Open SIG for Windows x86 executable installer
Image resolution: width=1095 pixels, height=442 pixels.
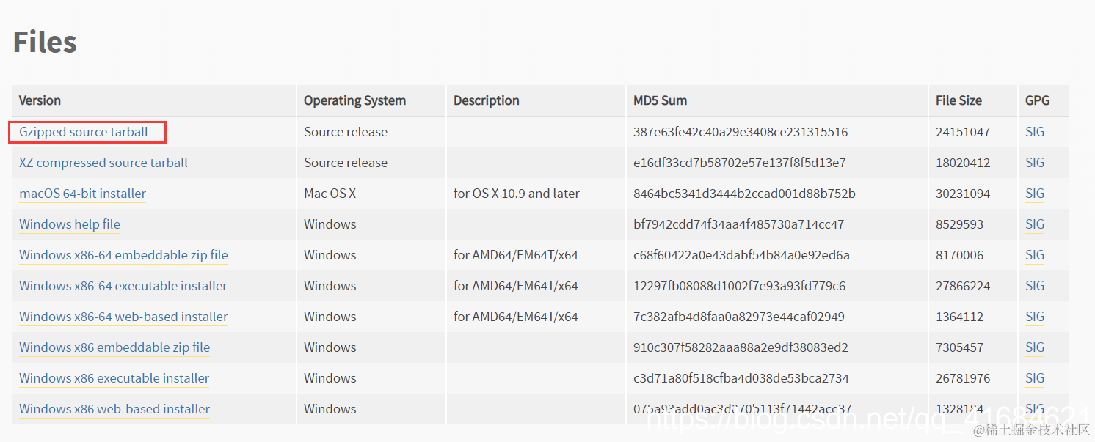(1035, 378)
